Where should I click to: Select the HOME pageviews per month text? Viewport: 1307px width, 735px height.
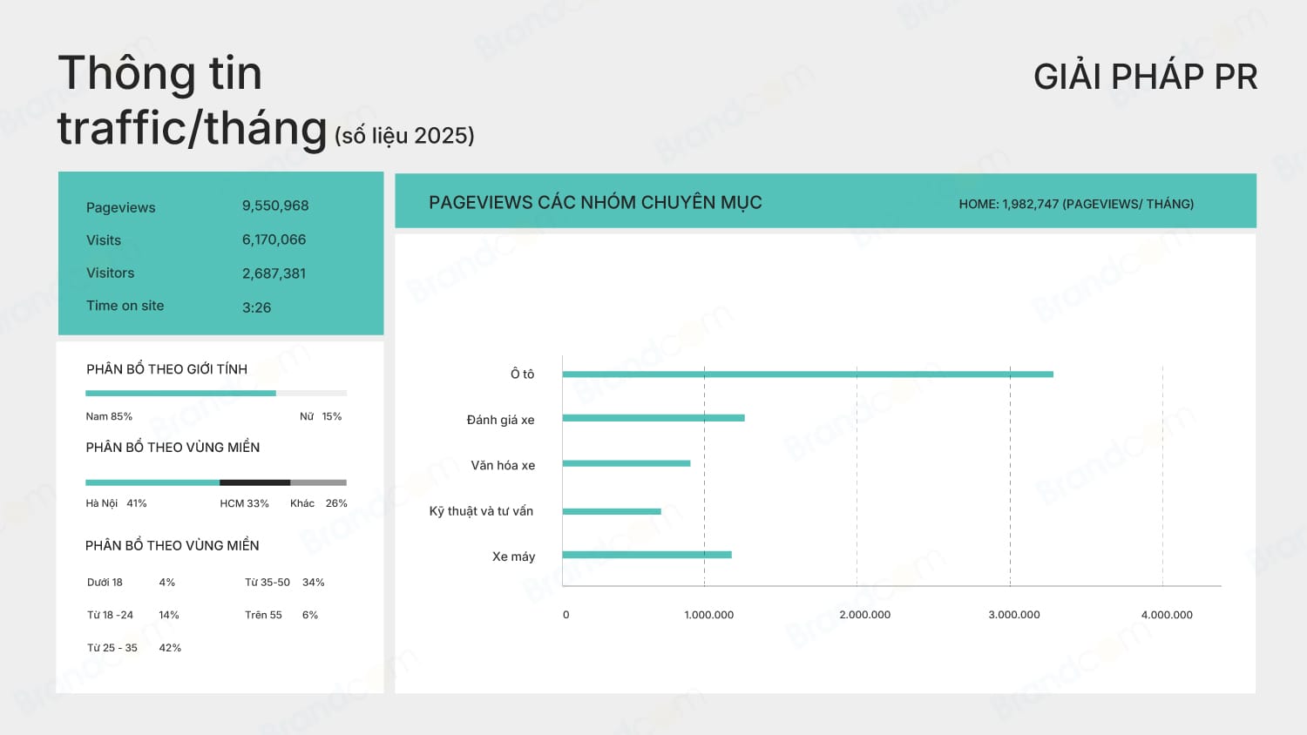(1075, 204)
